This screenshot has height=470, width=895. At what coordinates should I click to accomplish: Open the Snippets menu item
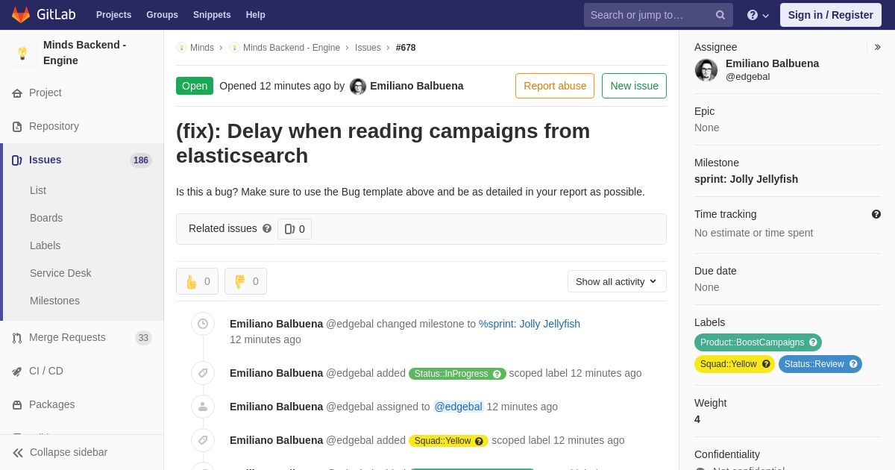pyautogui.click(x=212, y=15)
